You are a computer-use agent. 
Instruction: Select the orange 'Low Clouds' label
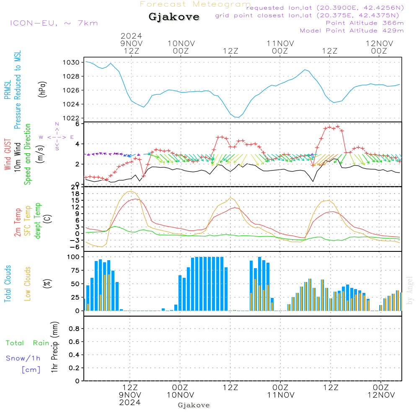coord(27,284)
